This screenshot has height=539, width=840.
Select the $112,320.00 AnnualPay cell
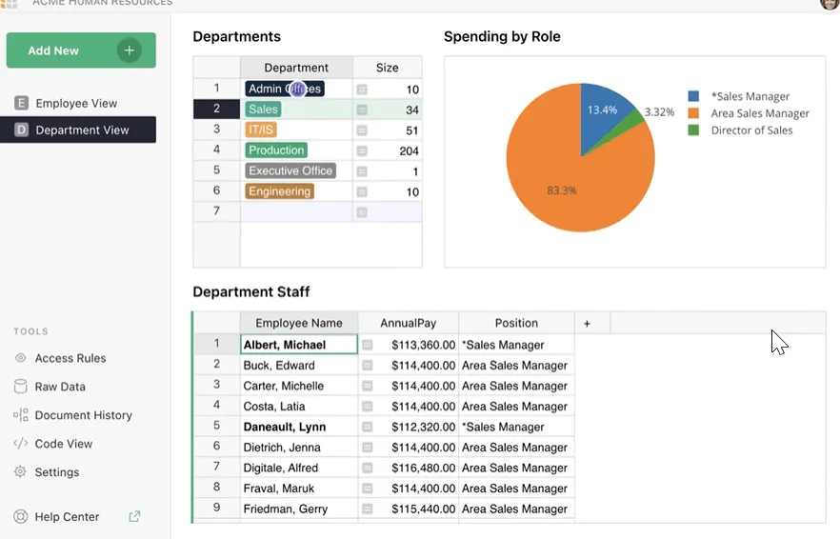click(409, 427)
